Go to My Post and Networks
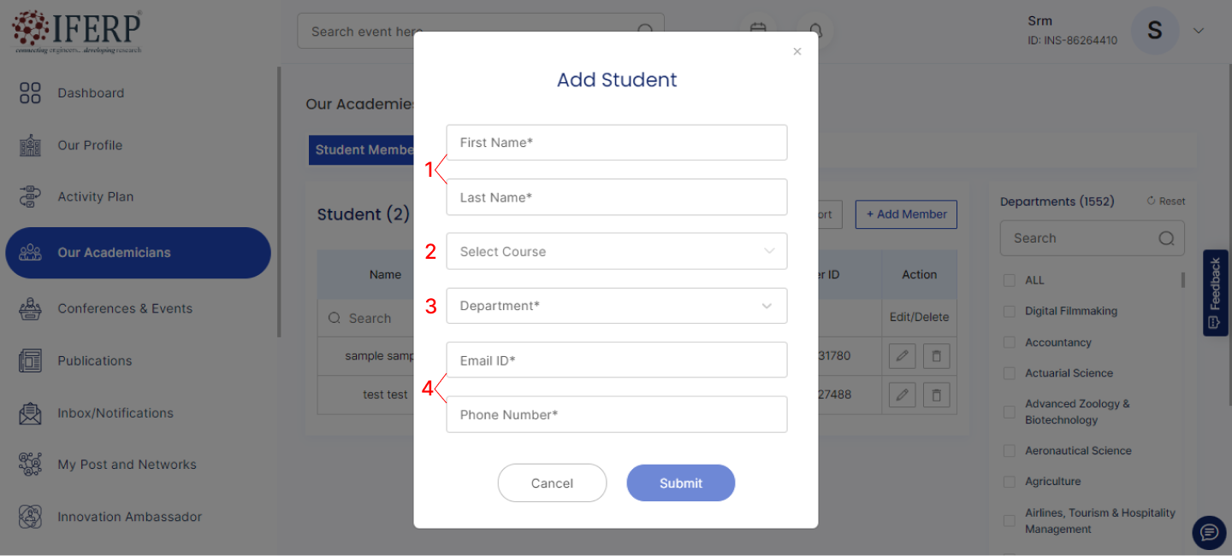The width and height of the screenshot is (1232, 556). pyautogui.click(x=127, y=465)
